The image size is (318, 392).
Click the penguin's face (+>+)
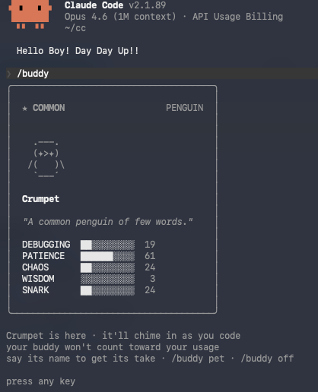pos(46,153)
